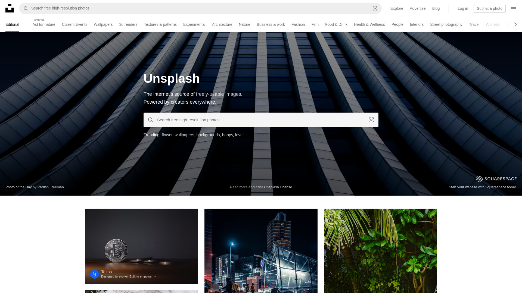Open Health & Wellness category

click(369, 24)
